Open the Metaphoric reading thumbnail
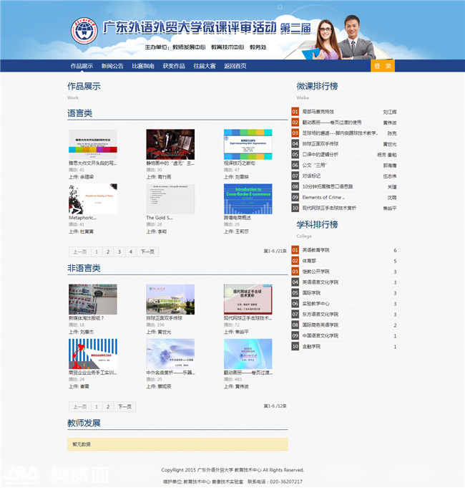The width and height of the screenshot is (465, 488). [x=92, y=198]
